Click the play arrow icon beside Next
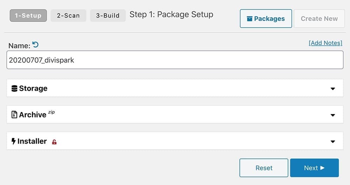350x185 pixels. point(322,168)
